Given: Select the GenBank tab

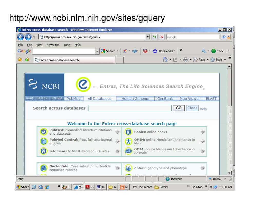Looking at the screenshot, I should (165, 99).
